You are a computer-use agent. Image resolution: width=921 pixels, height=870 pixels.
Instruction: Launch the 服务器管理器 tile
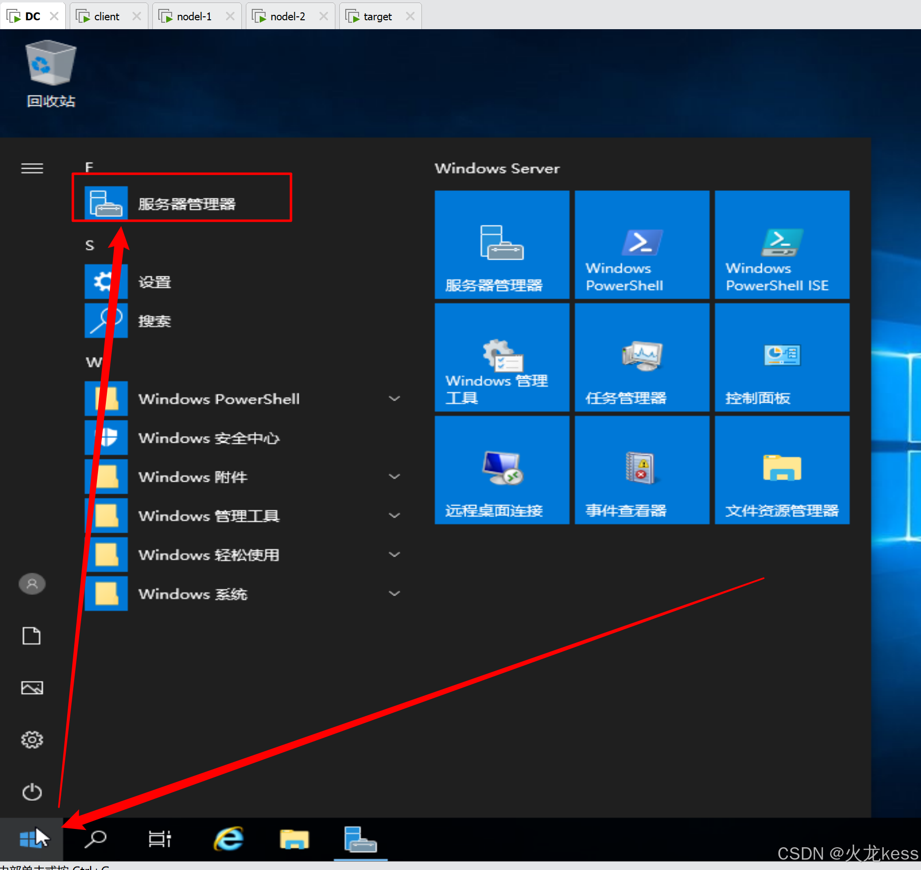(x=502, y=245)
